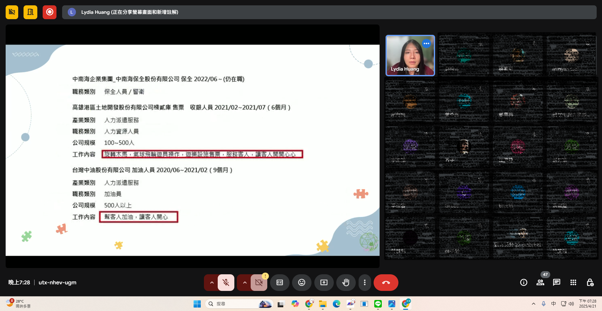
Task: Unmute the microphone
Action: tap(226, 282)
